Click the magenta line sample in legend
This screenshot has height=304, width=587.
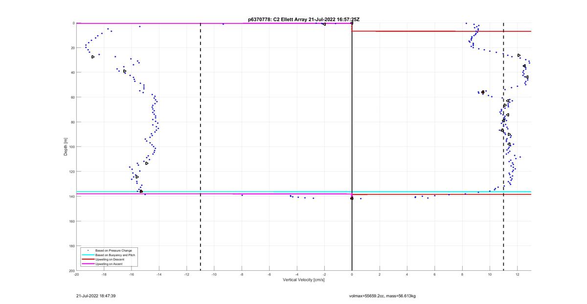click(87, 263)
